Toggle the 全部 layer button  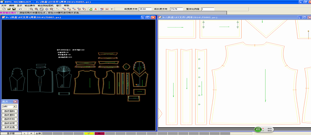[x=38, y=133]
